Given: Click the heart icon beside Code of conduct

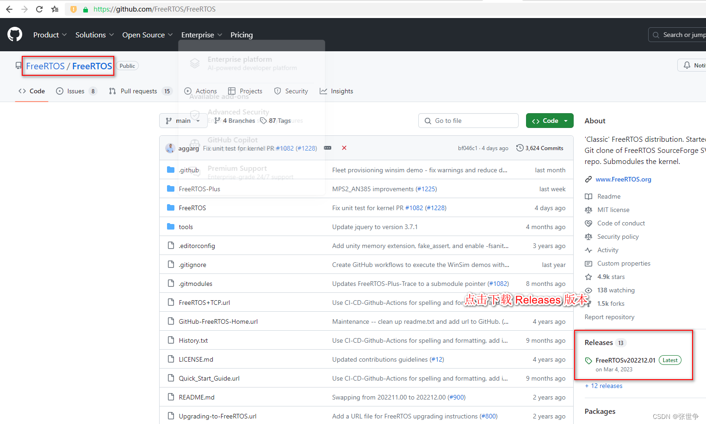Looking at the screenshot, I should (588, 223).
